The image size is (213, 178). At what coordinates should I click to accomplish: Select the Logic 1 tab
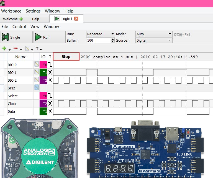tap(67, 19)
